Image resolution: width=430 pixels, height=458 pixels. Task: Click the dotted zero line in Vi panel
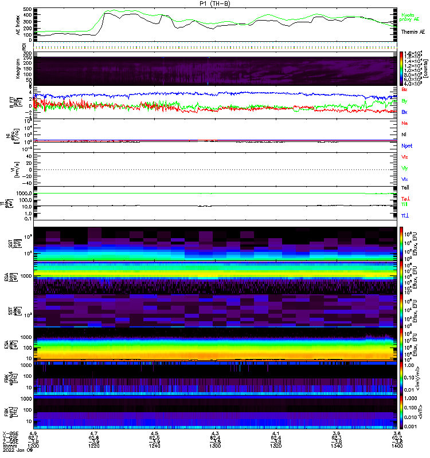[216, 169]
